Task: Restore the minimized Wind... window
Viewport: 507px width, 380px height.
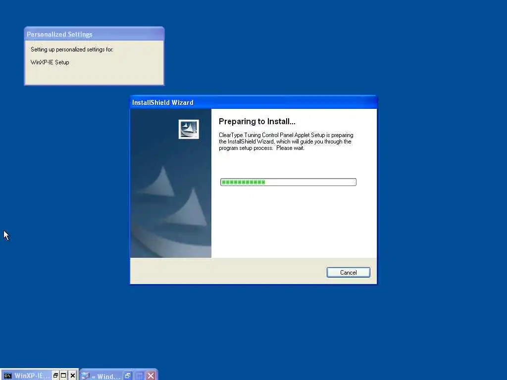Action: (128, 376)
